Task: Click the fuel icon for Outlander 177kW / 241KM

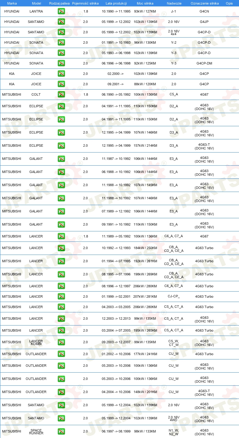Action: click(x=61, y=354)
